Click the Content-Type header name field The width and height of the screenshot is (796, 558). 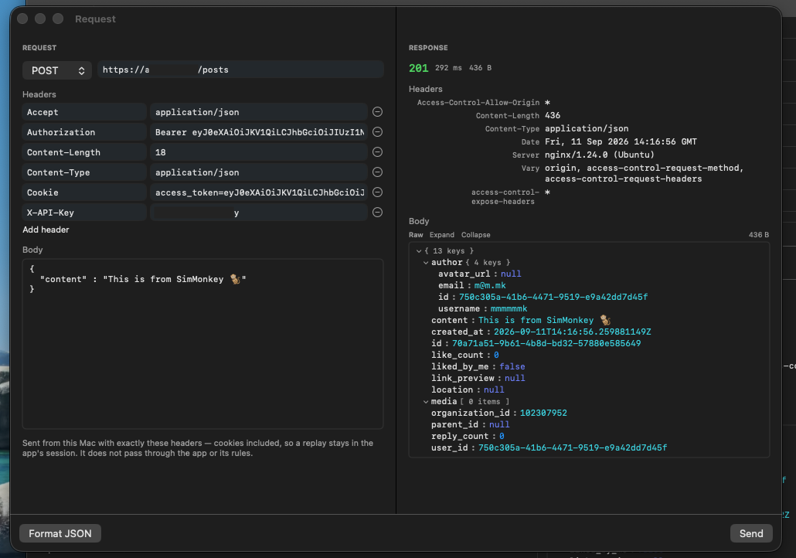[x=84, y=172]
